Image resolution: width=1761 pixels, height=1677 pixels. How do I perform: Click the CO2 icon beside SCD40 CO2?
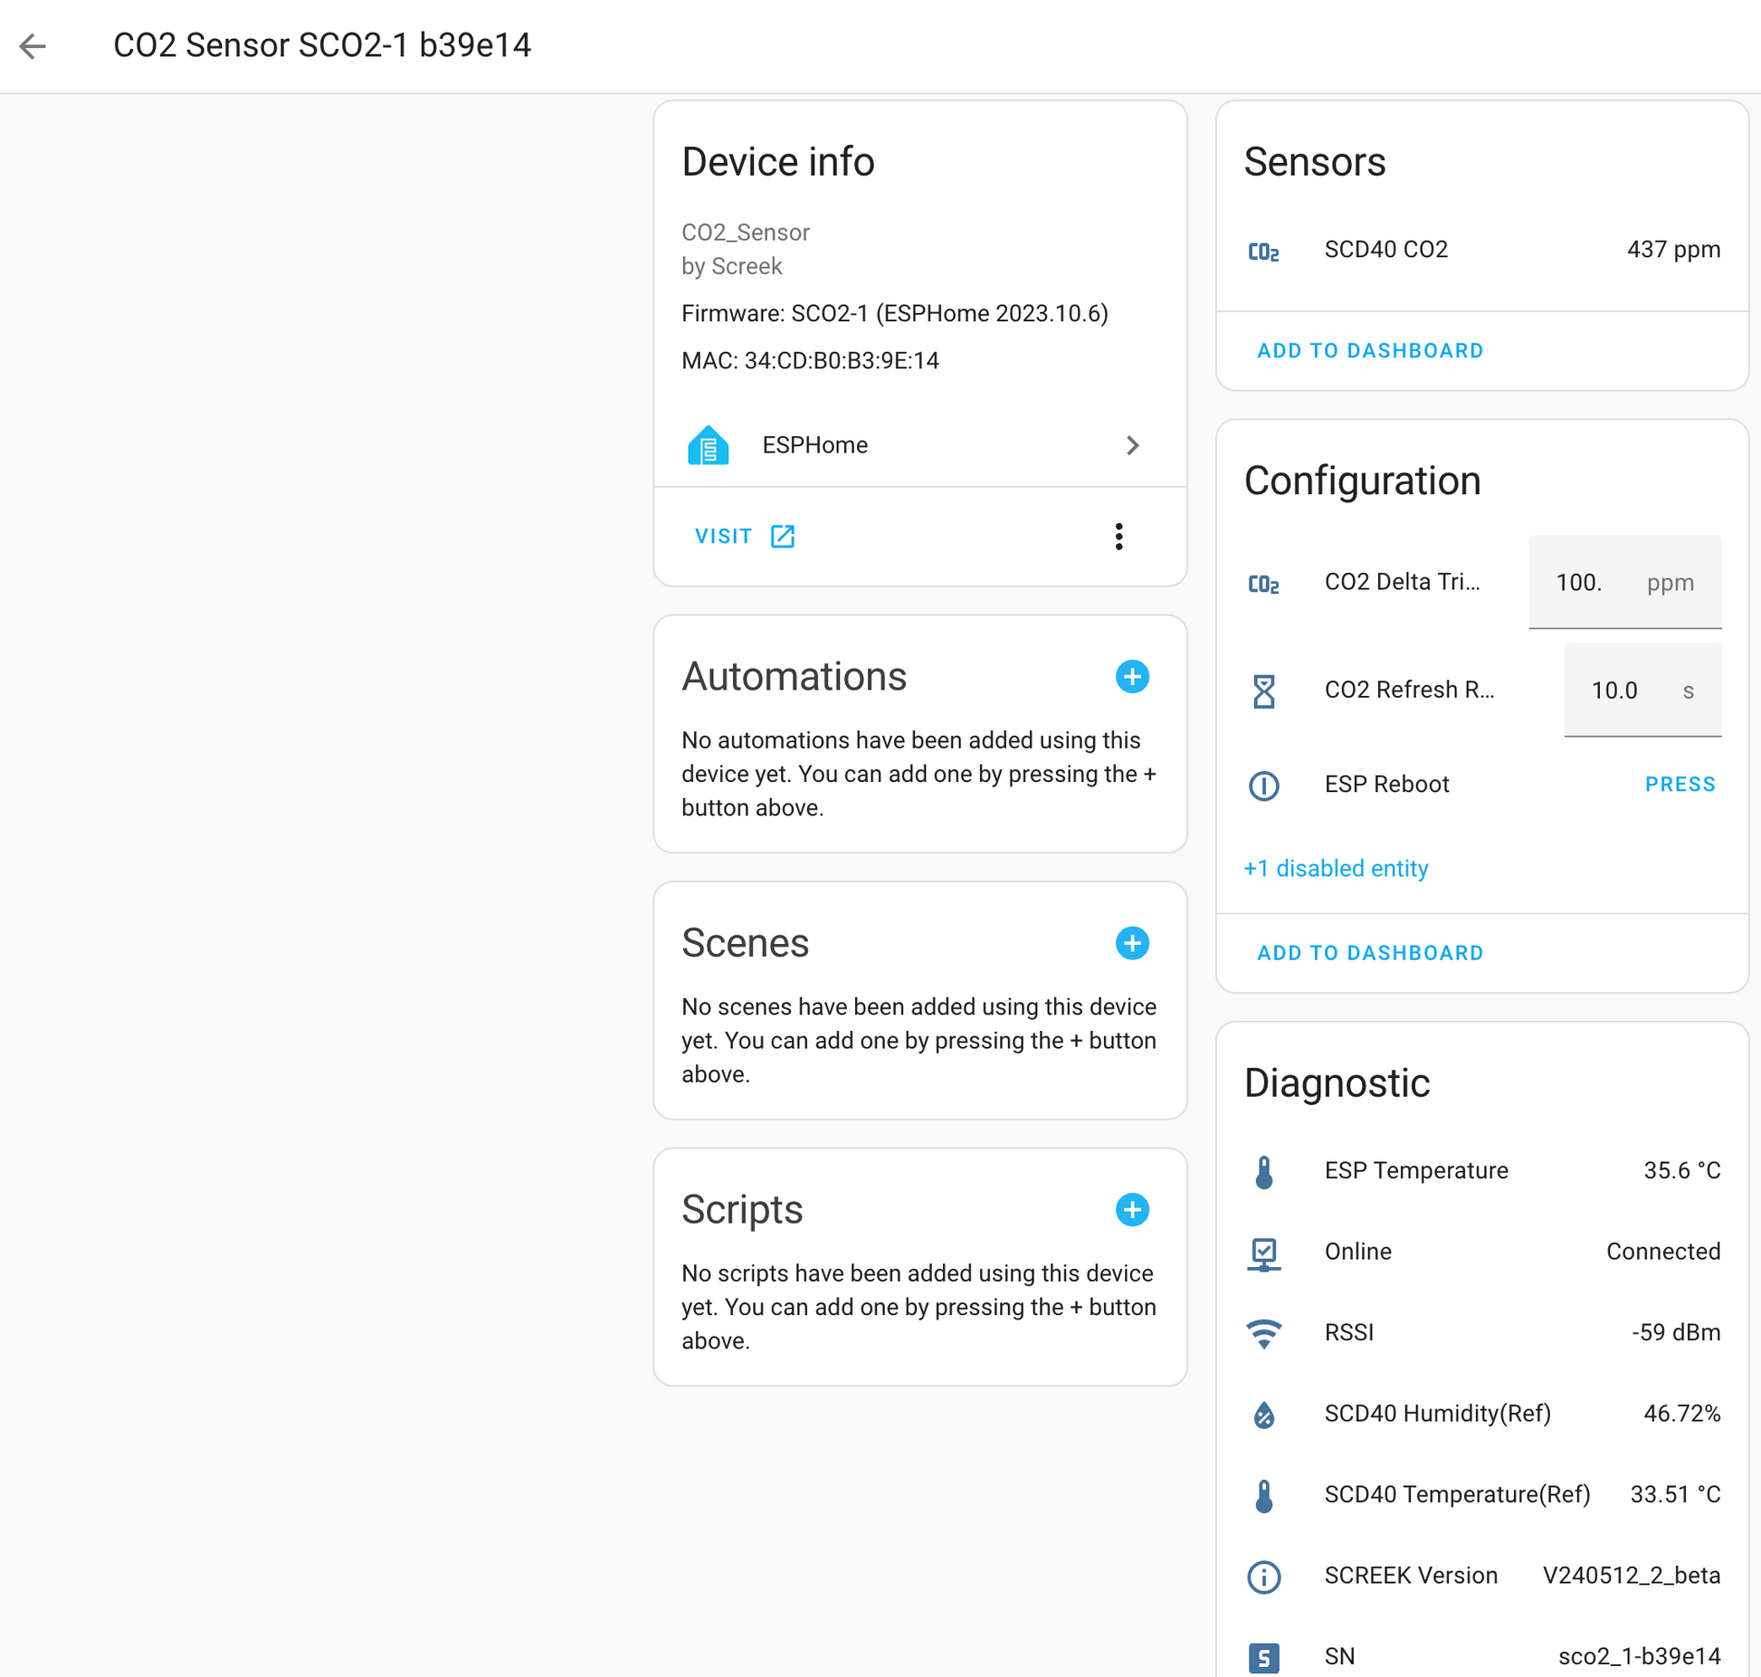[1263, 251]
